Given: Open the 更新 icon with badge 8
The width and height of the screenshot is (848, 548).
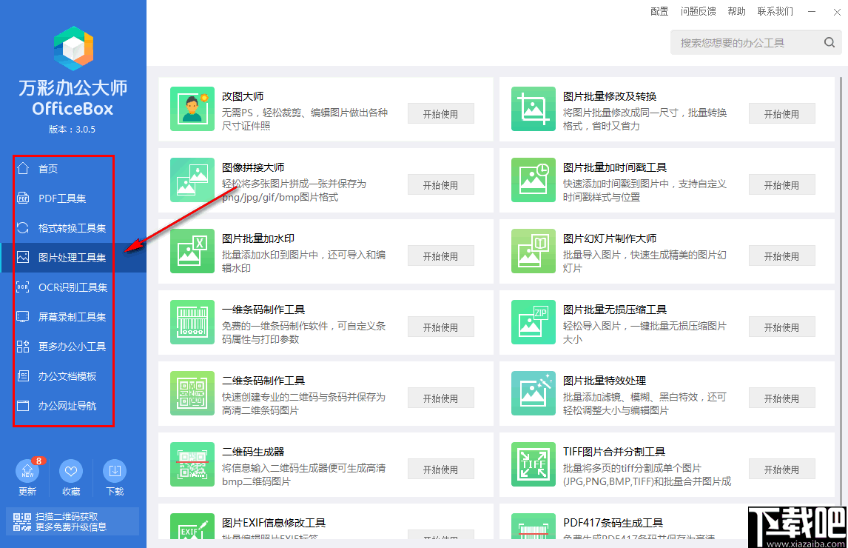Looking at the screenshot, I should (x=26, y=472).
